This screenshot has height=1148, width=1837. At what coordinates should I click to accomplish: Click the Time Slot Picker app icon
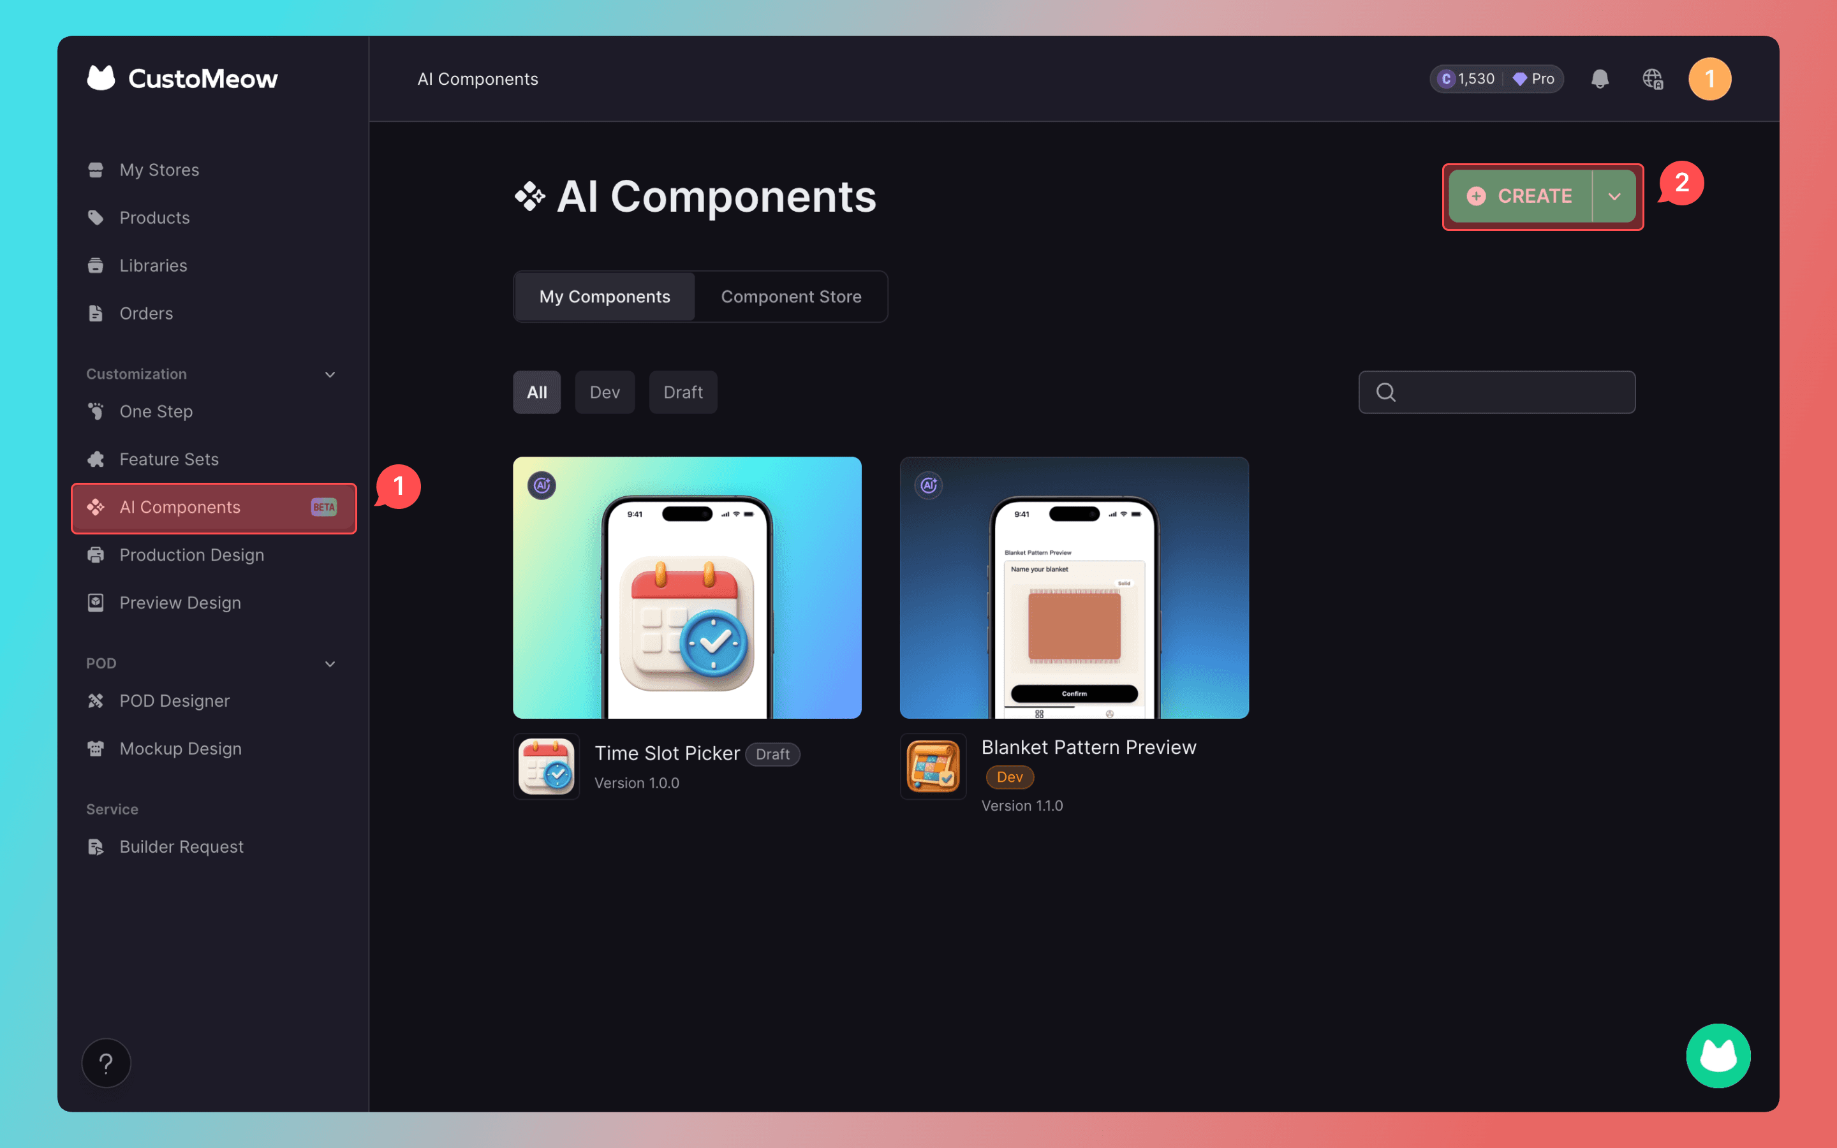[x=546, y=766]
